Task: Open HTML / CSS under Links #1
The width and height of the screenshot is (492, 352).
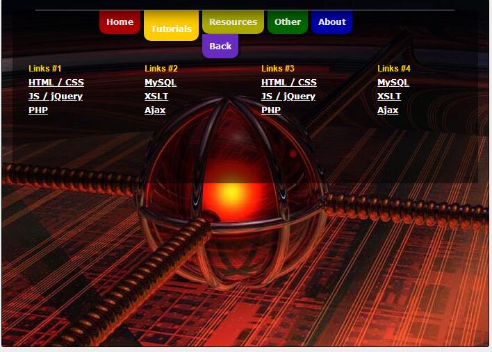Action: click(x=56, y=83)
